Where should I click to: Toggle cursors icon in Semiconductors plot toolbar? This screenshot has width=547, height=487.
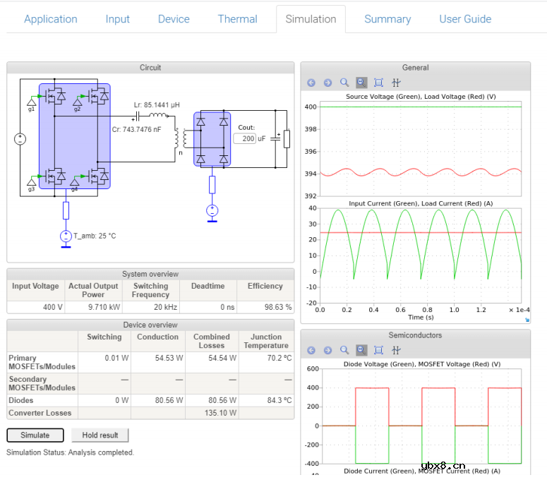396,350
